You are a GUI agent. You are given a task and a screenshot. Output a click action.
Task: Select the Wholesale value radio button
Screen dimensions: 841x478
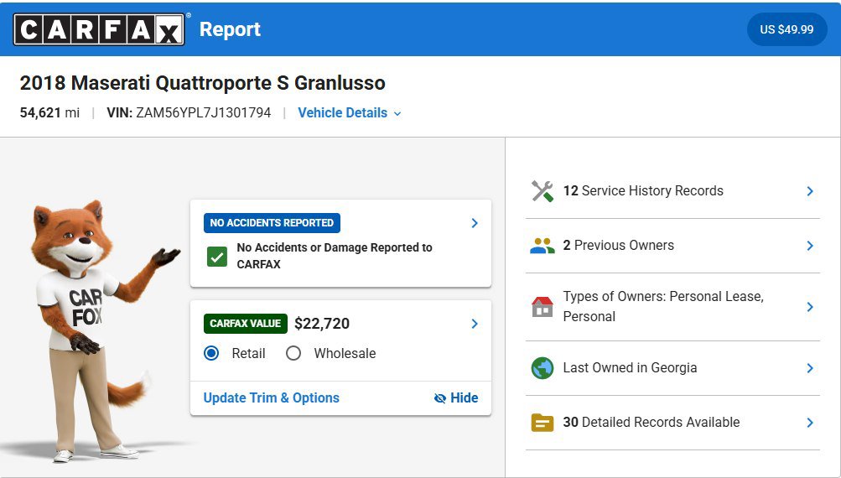pos(293,353)
